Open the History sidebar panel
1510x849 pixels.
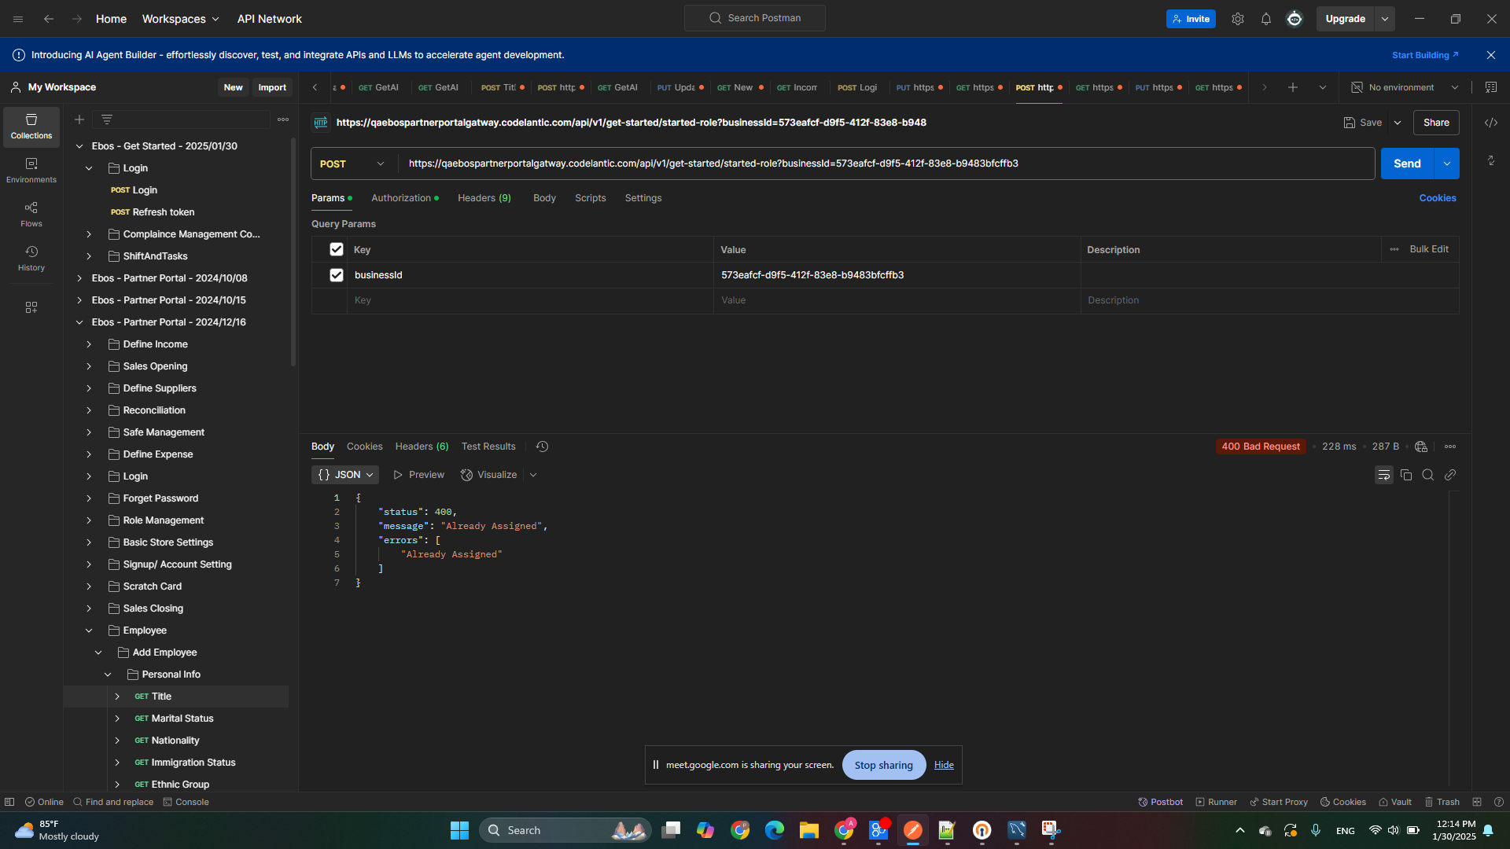(x=31, y=258)
